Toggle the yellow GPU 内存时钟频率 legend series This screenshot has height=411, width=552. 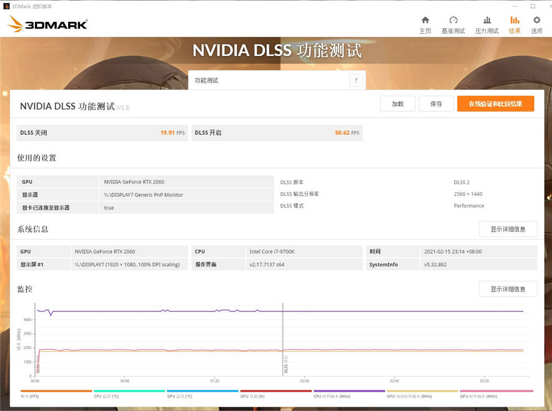click(422, 394)
